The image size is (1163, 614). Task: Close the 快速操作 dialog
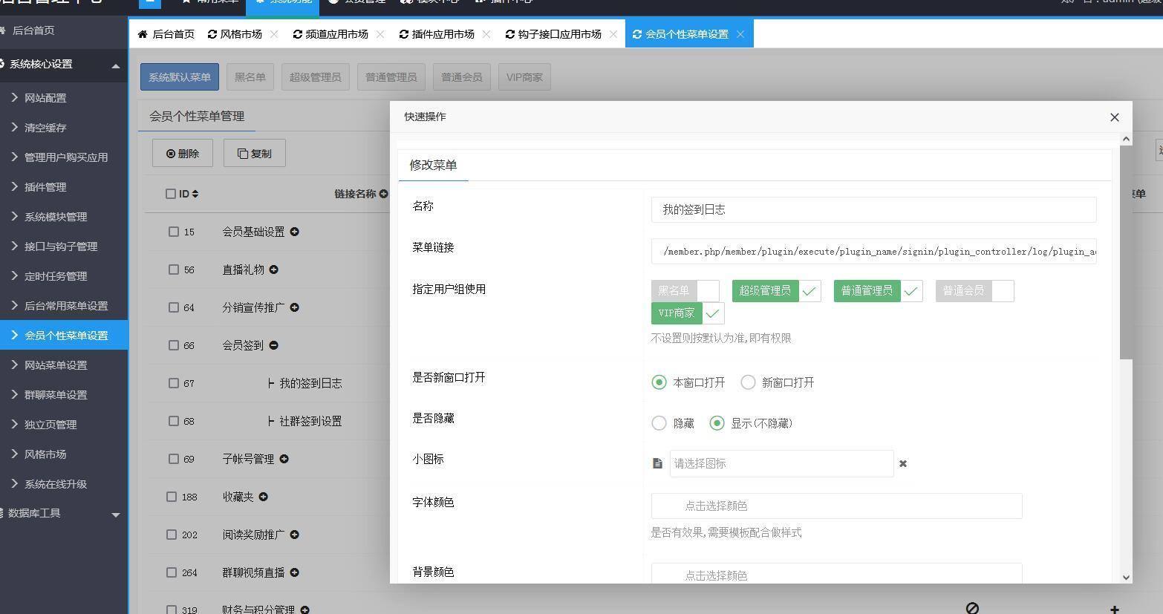click(x=1114, y=117)
